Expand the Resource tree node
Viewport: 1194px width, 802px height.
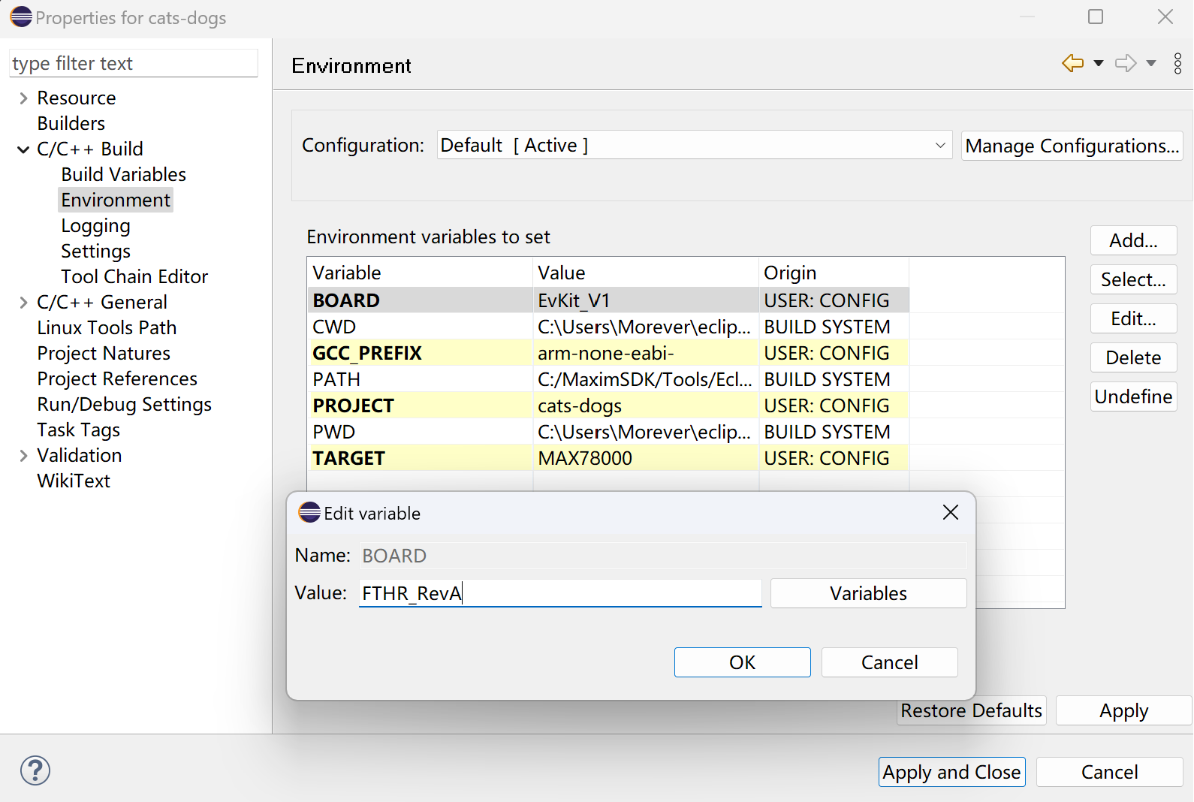pyautogui.click(x=23, y=98)
